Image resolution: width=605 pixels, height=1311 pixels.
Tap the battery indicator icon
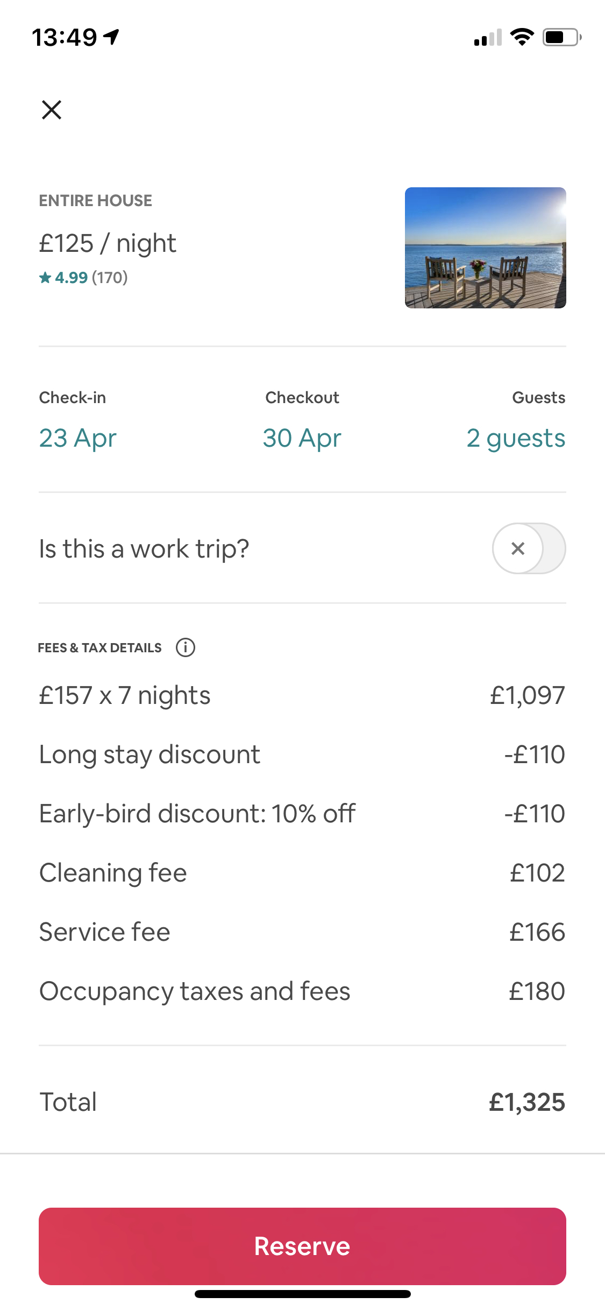click(x=561, y=37)
